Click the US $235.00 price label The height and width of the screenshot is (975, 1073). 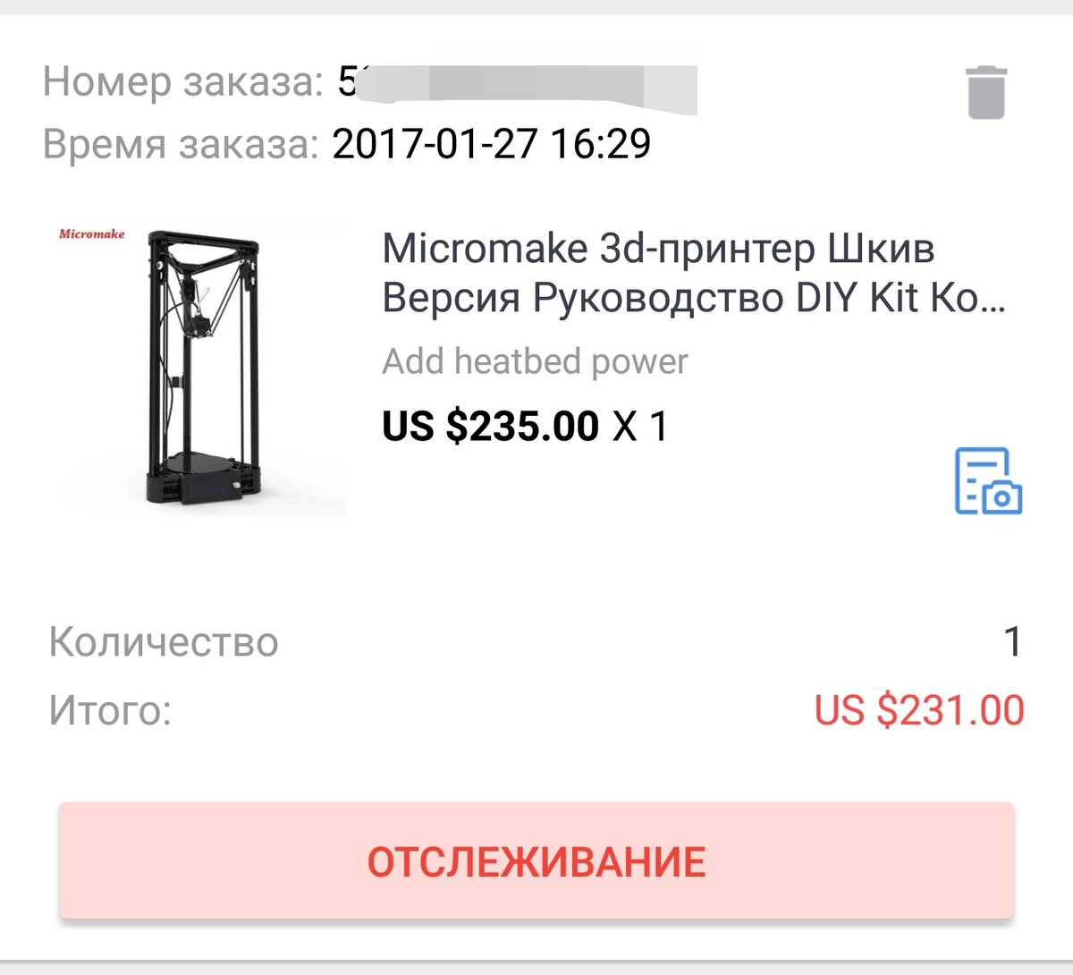pyautogui.click(x=489, y=425)
